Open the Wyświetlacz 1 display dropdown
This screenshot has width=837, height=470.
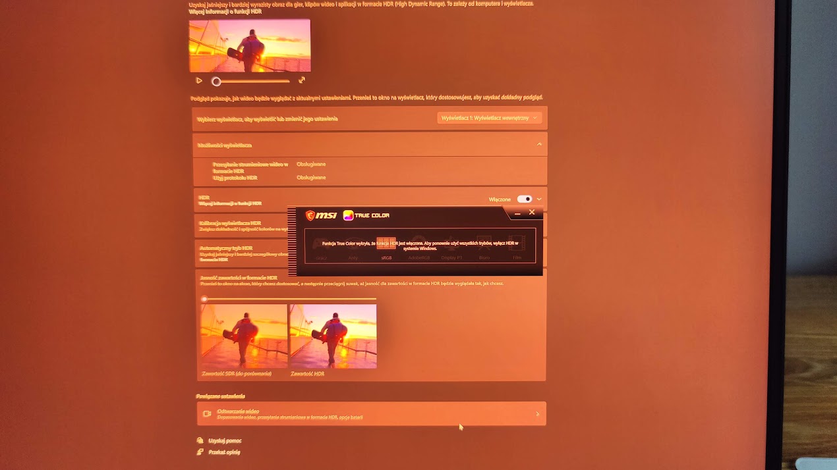tap(489, 118)
